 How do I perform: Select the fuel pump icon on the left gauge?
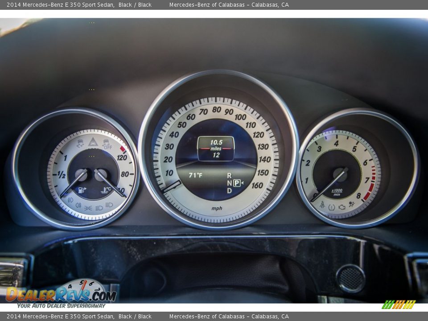coord(81,189)
